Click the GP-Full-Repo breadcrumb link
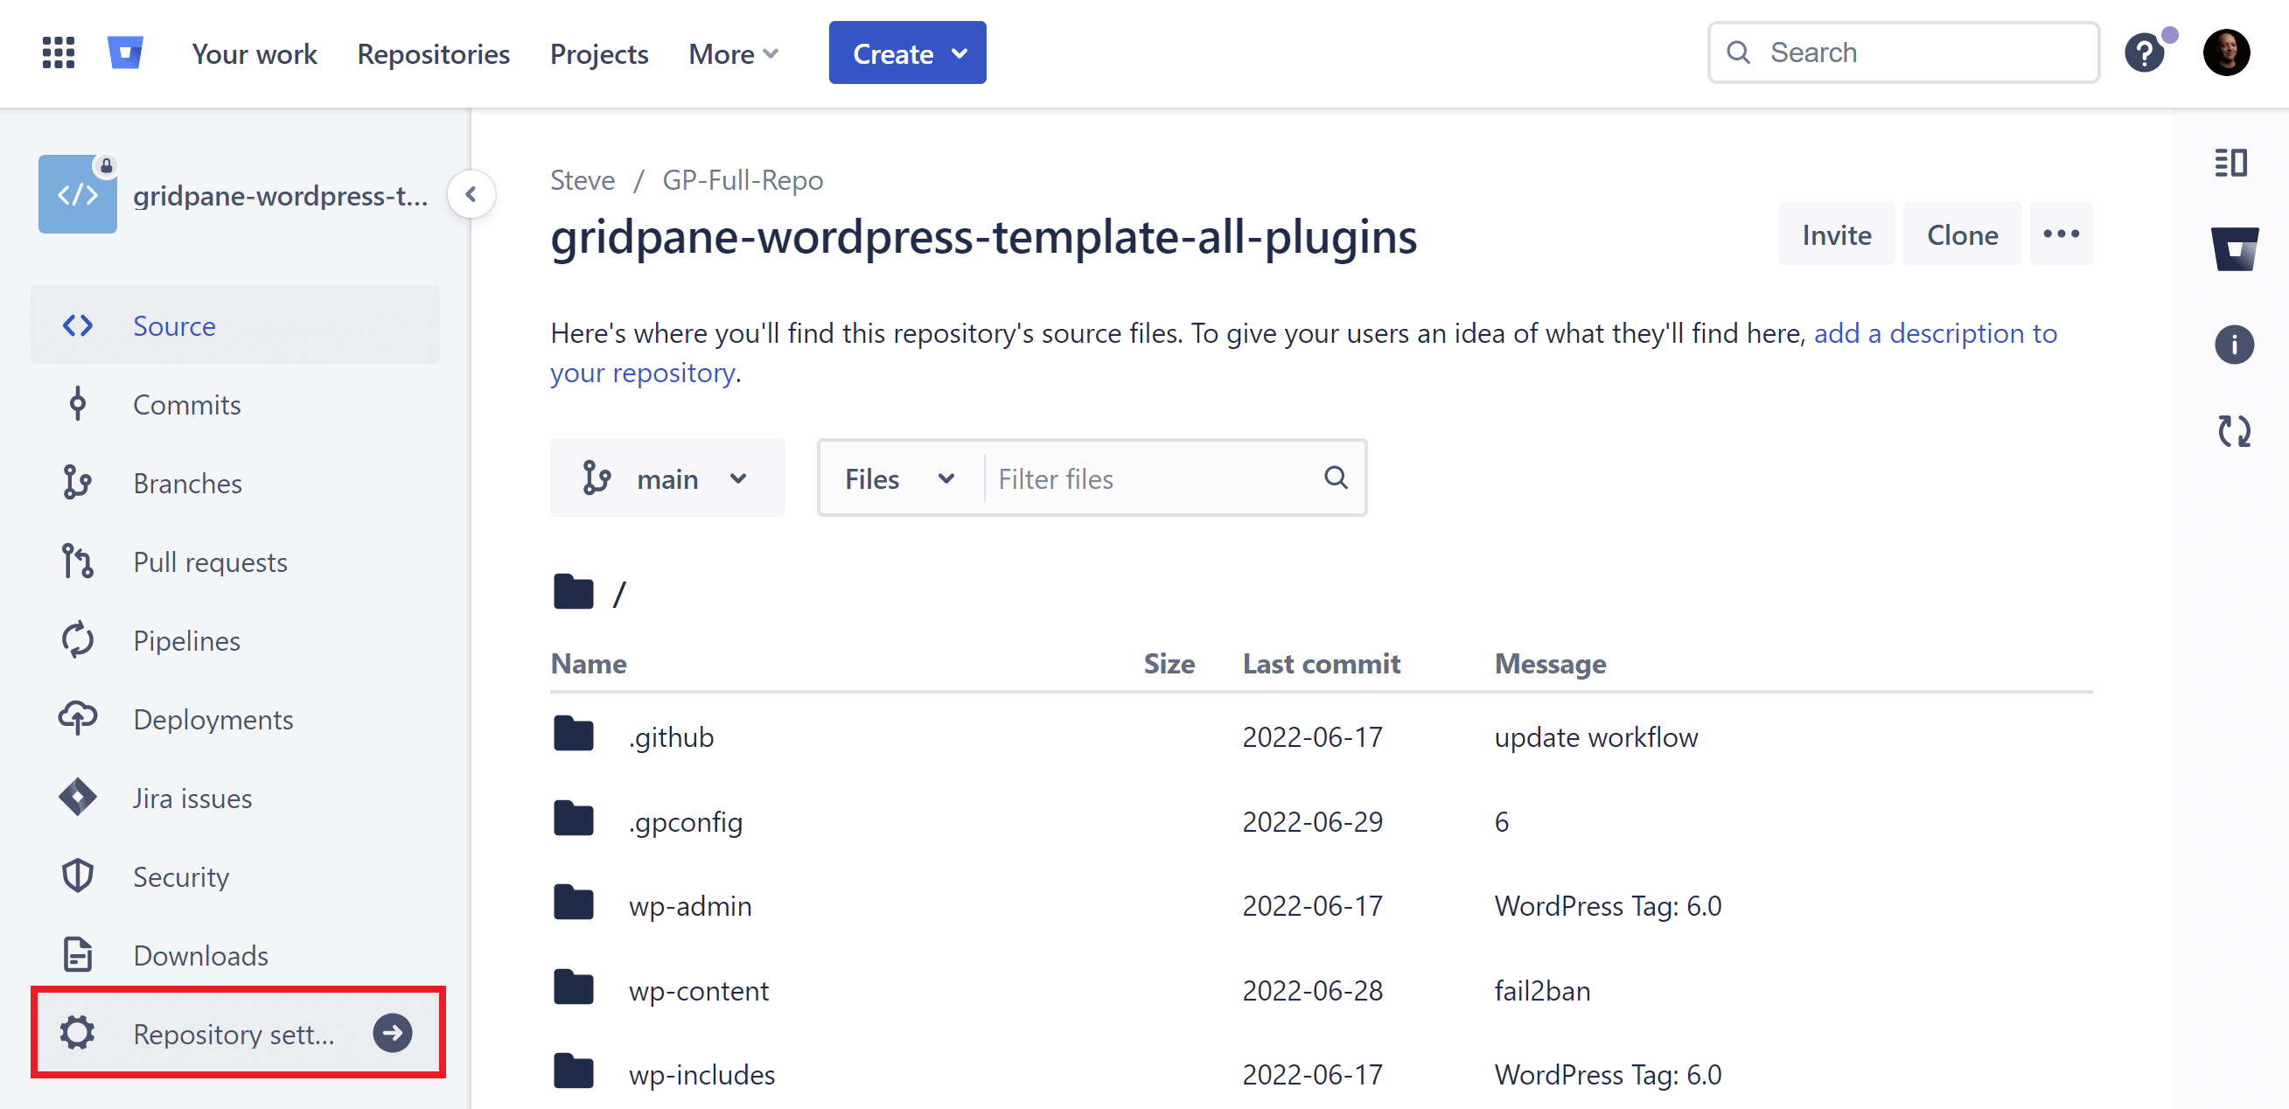This screenshot has width=2289, height=1109. 743,180
